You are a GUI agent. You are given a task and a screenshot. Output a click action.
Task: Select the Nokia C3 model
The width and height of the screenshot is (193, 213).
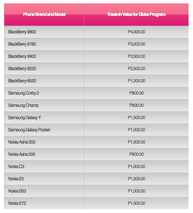(x=16, y=167)
